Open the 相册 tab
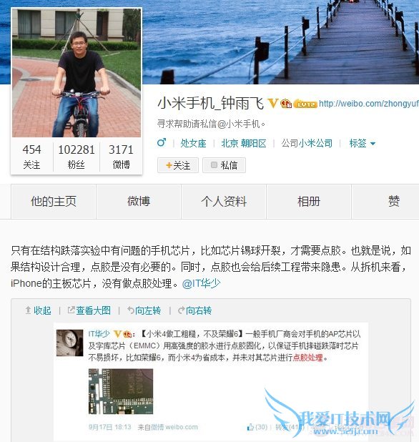The width and height of the screenshot is (419, 442). [309, 201]
